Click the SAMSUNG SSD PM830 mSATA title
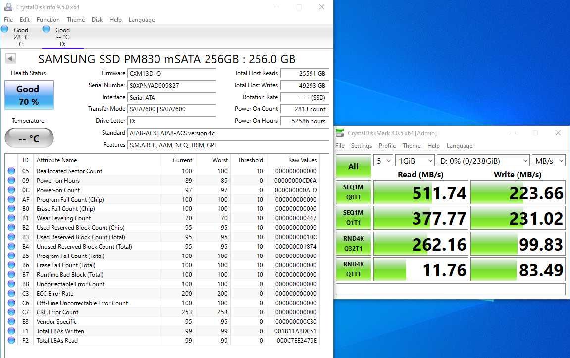The image size is (570, 358). (166, 59)
